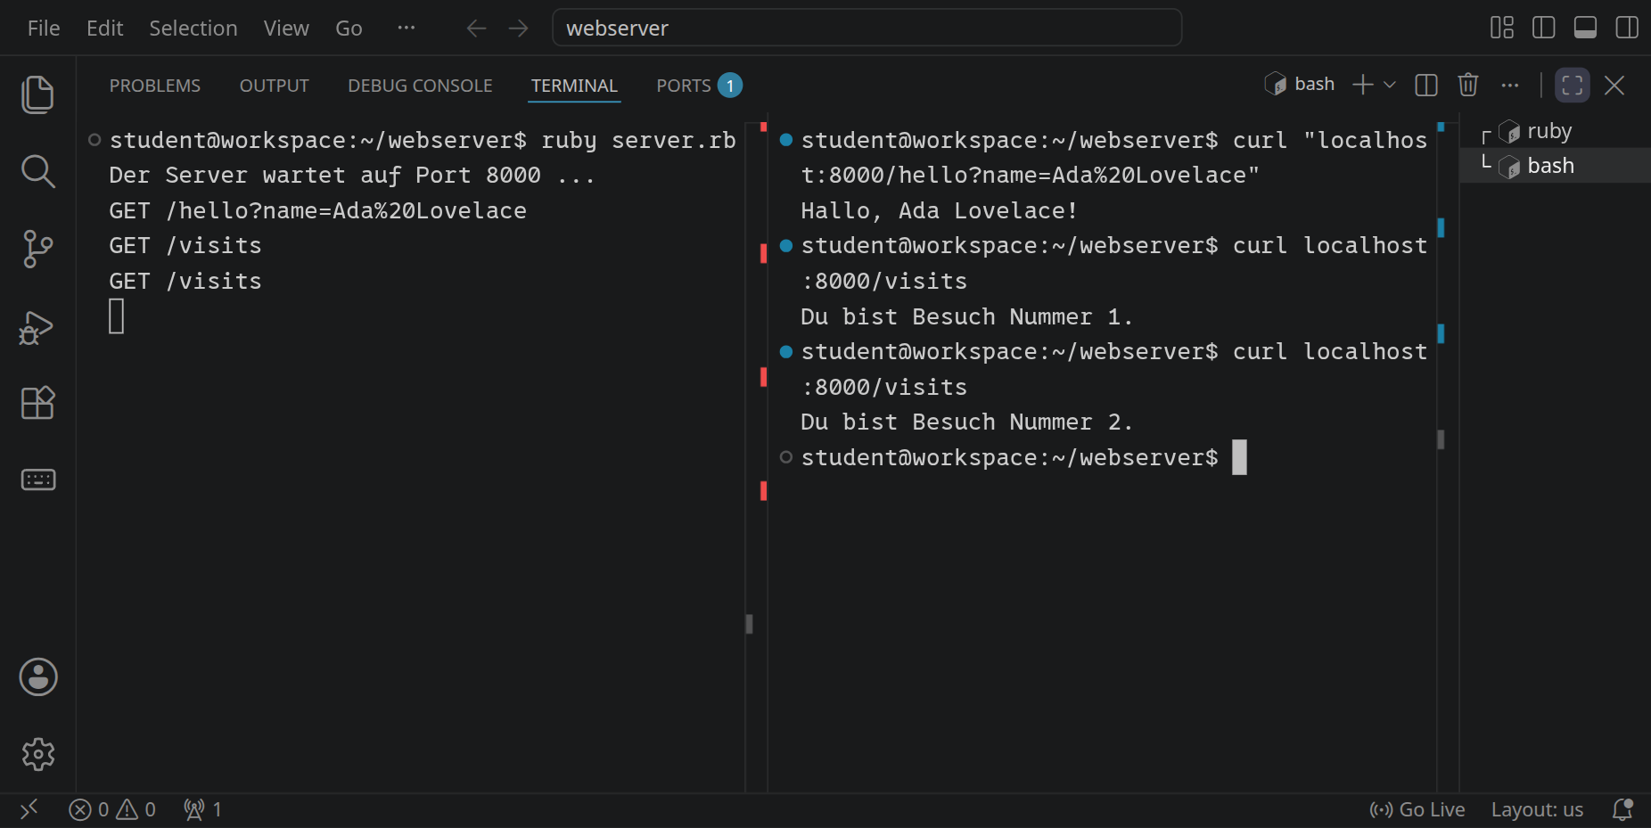The height and width of the screenshot is (828, 1651).
Task: Click the Go Live button
Action: click(1417, 809)
